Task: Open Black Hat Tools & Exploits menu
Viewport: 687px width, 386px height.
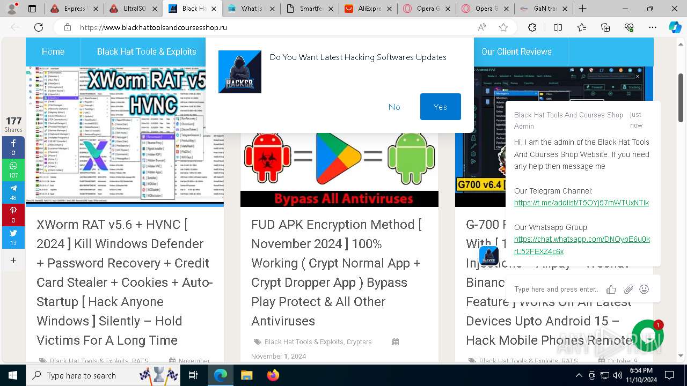Action: click(147, 51)
